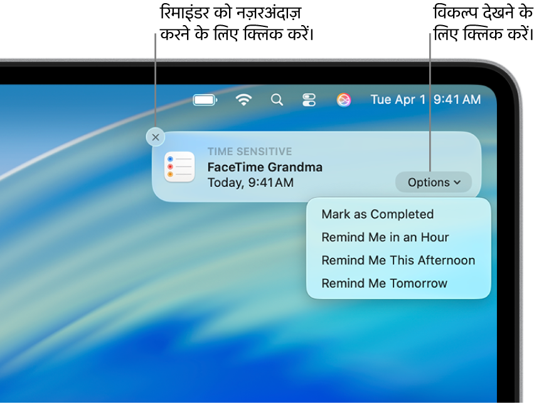
Task: Dismiss the reminder notification with X
Action: click(x=156, y=137)
